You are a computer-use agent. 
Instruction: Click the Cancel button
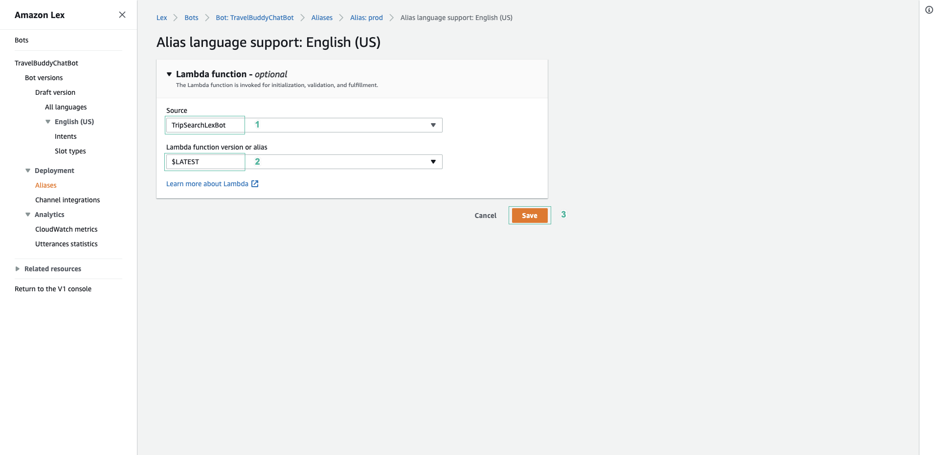[485, 216]
